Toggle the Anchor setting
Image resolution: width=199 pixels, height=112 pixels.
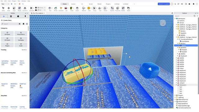click(105, 8)
